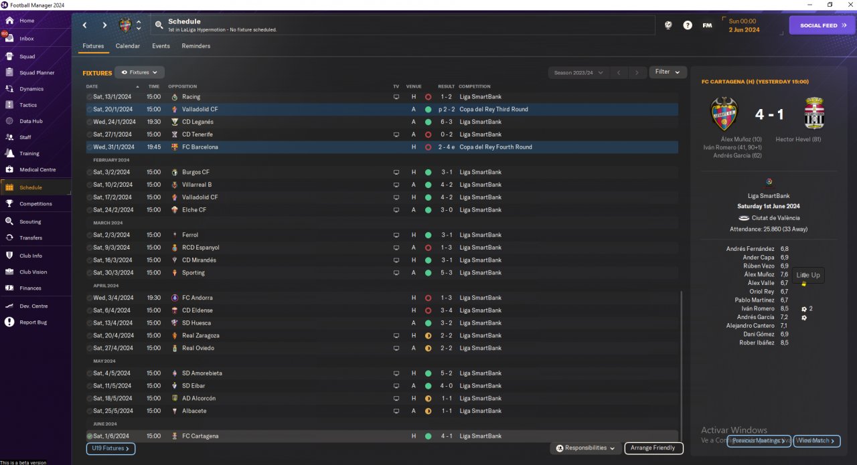
Task: Click the search magnifier icon
Action: (x=159, y=25)
